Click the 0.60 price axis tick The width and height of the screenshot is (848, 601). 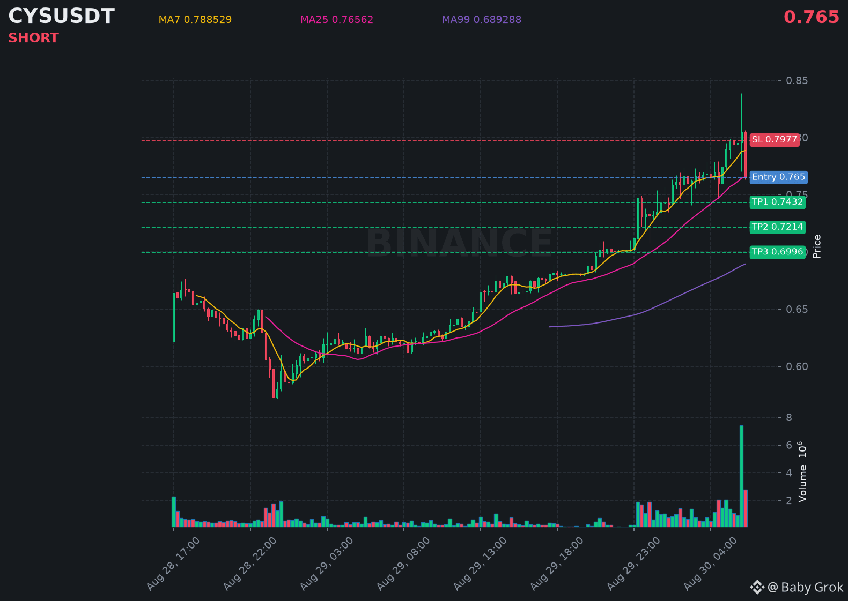coord(797,366)
